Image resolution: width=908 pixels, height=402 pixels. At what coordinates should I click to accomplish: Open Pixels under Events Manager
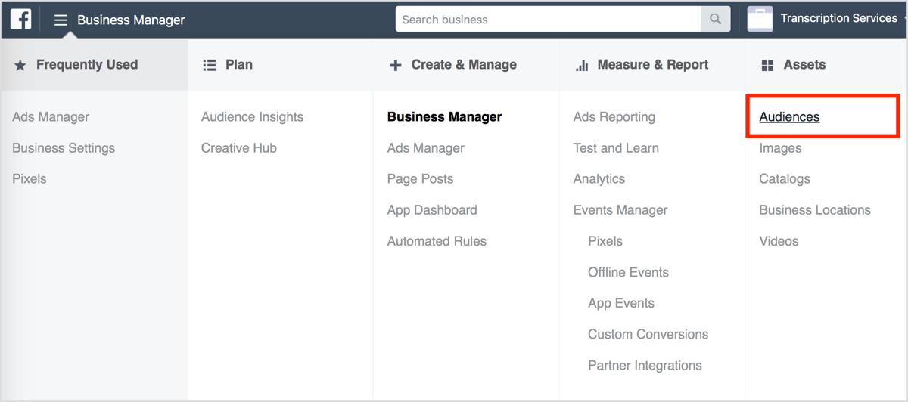(x=605, y=241)
